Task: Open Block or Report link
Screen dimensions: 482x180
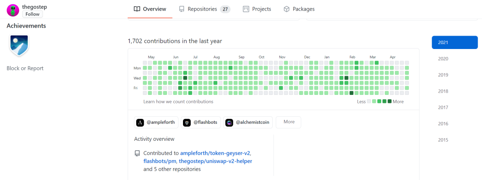Action: click(25, 68)
